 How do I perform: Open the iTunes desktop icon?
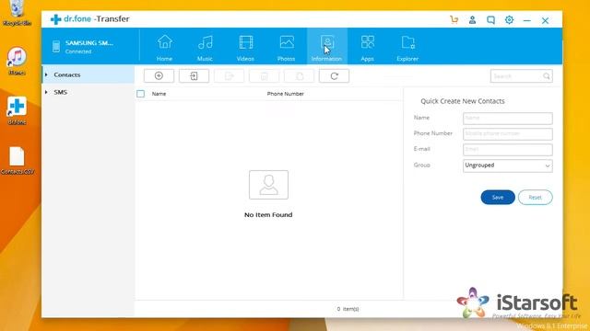(17, 61)
